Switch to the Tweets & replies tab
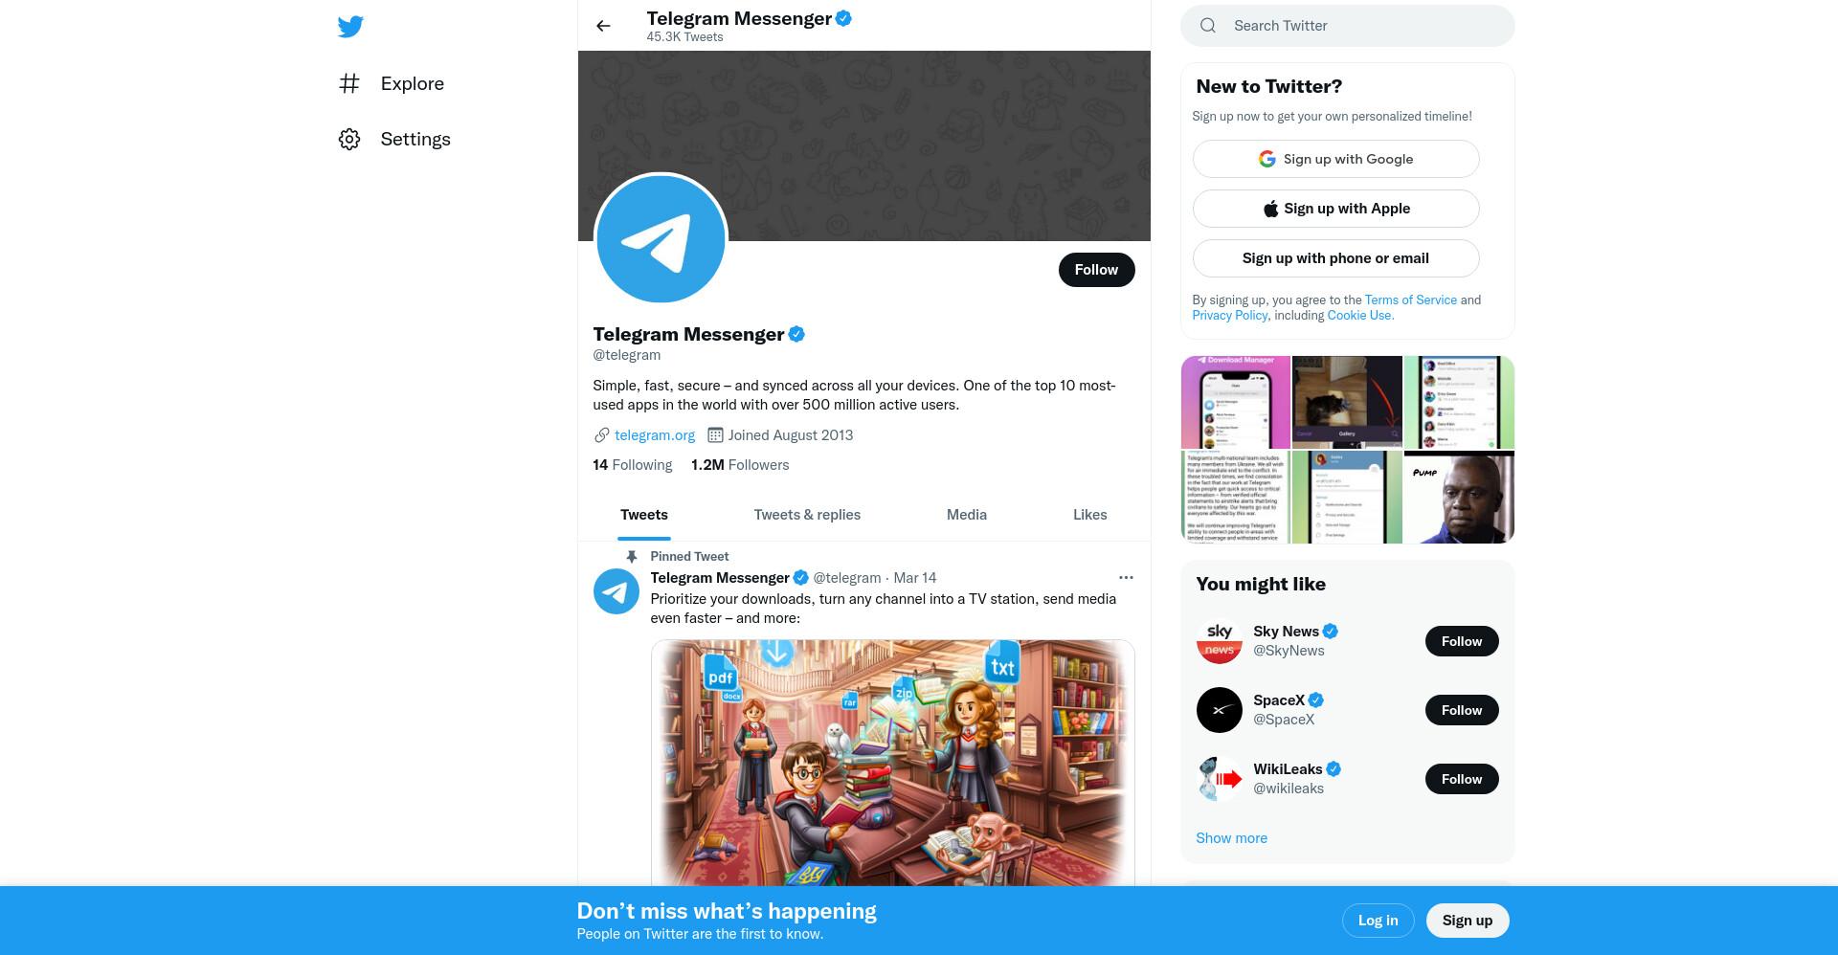The height and width of the screenshot is (955, 1838). [807, 515]
